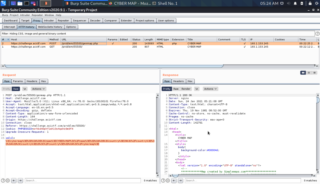
Task: Click the search help icon below the Request panel
Action: coord(2,180)
